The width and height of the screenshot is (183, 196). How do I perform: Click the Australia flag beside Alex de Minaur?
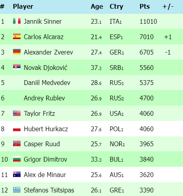pos(17,174)
